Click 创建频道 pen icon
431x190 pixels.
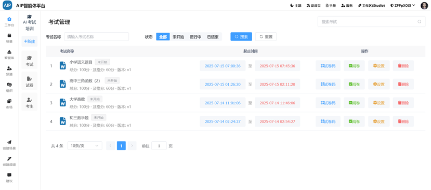pos(9,159)
